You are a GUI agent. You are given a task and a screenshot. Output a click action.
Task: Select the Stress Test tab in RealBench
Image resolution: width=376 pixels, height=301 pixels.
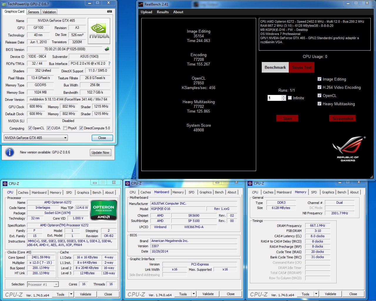click(x=302, y=67)
